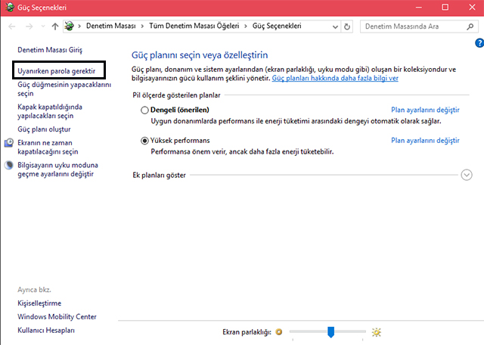
Task: Expand the chevron before Denetim Masası breadcrumb
Action: point(79,26)
